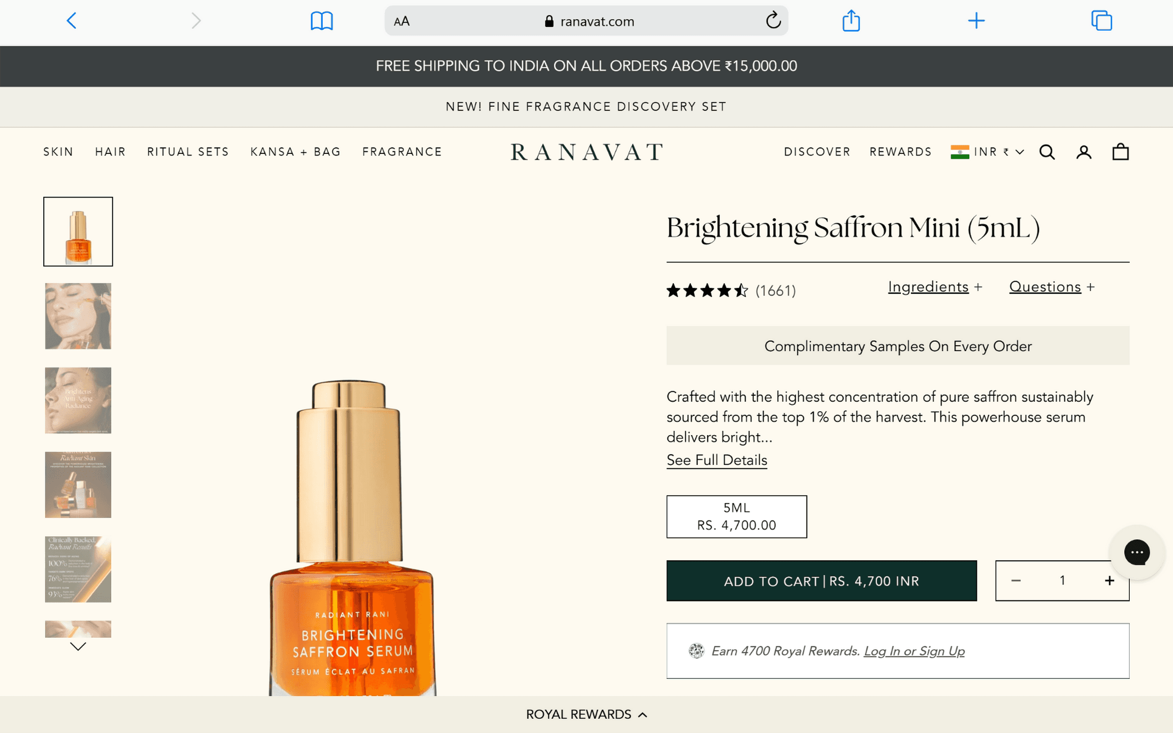This screenshot has width=1173, height=733.
Task: Add the serum to cart
Action: click(821, 581)
